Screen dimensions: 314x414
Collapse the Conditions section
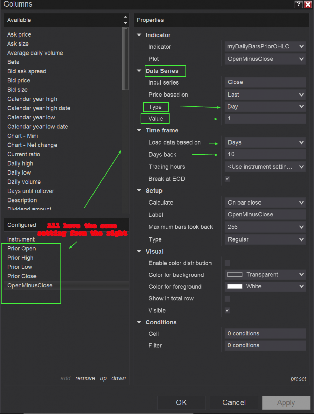click(139, 322)
